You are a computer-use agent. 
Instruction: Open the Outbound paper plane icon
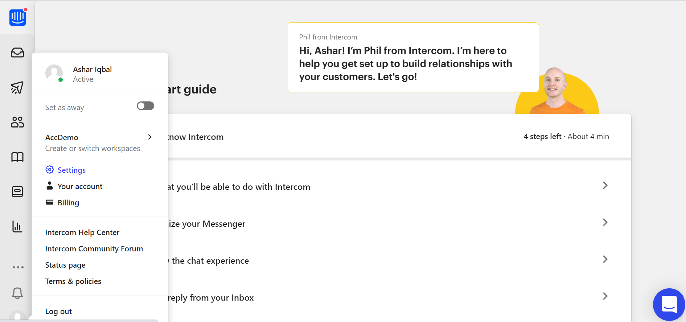click(17, 87)
